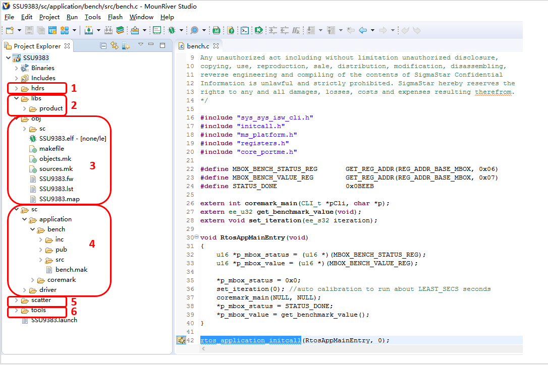Image resolution: width=548 pixels, height=365 pixels.
Task: Click the Search magnifier toolbar icon
Action: (194, 30)
